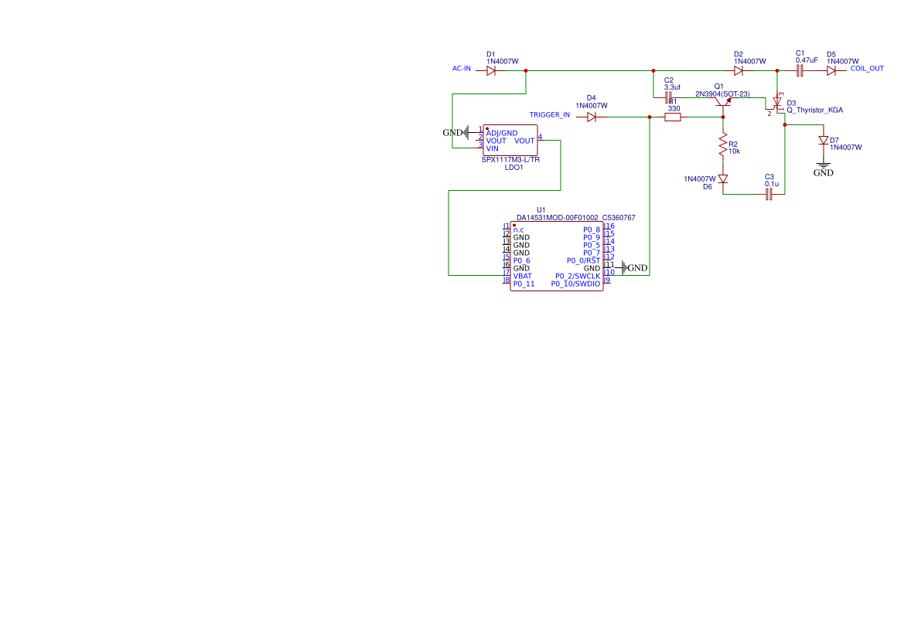
Task: Select the R1 330 resistor symbol
Action: click(x=673, y=117)
